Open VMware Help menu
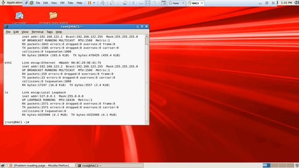The height and width of the screenshot is (168, 299). pyautogui.click(x=79, y=3)
